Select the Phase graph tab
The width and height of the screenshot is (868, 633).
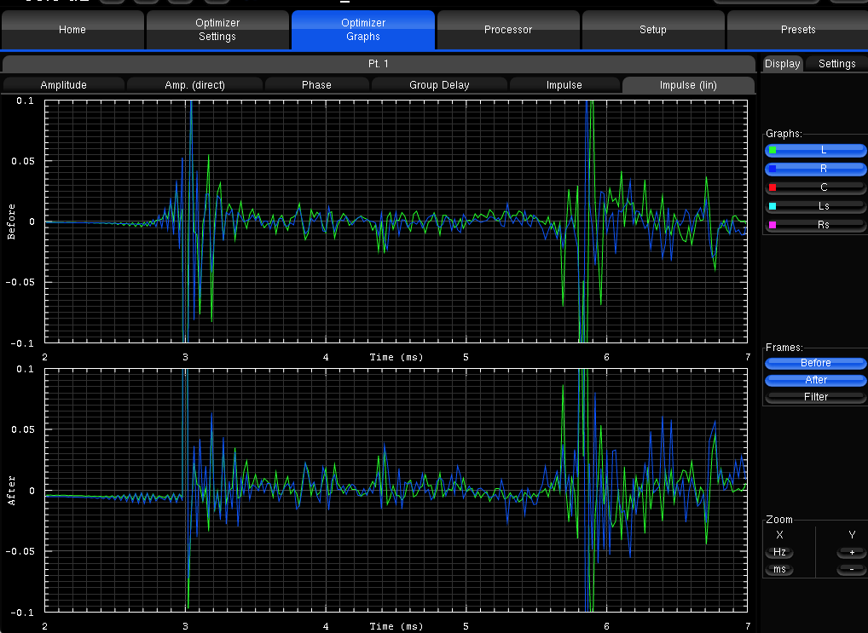[x=316, y=85]
